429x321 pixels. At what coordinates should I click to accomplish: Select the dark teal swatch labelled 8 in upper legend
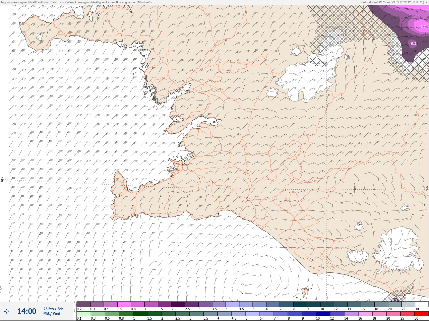coord(300,304)
